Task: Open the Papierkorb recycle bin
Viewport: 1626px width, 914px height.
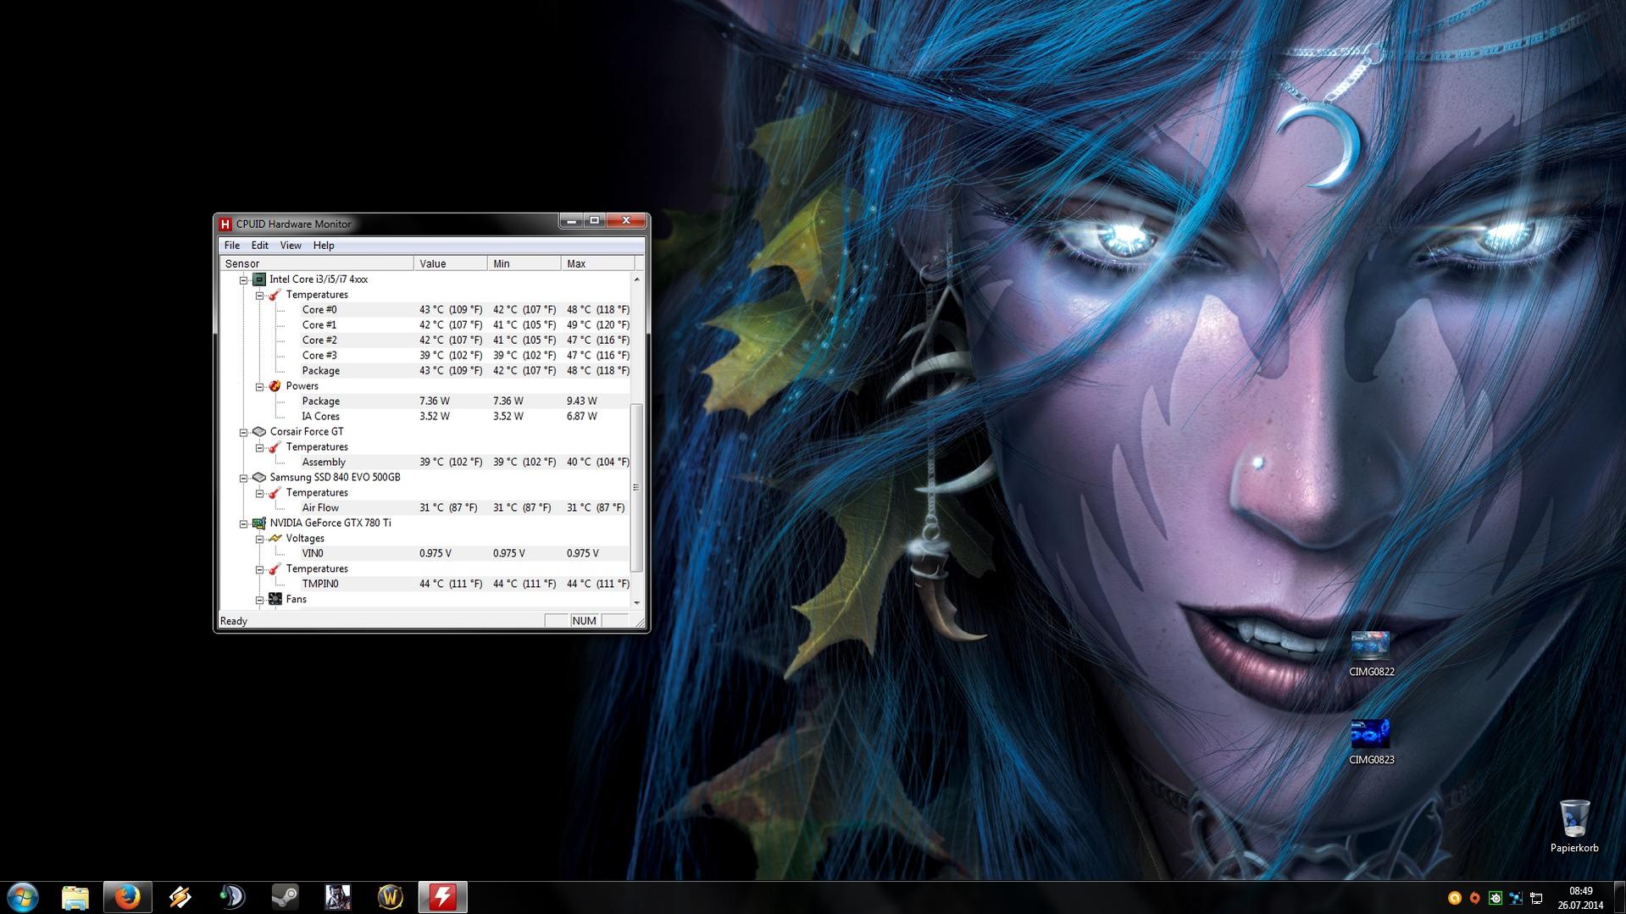Action: point(1574,826)
